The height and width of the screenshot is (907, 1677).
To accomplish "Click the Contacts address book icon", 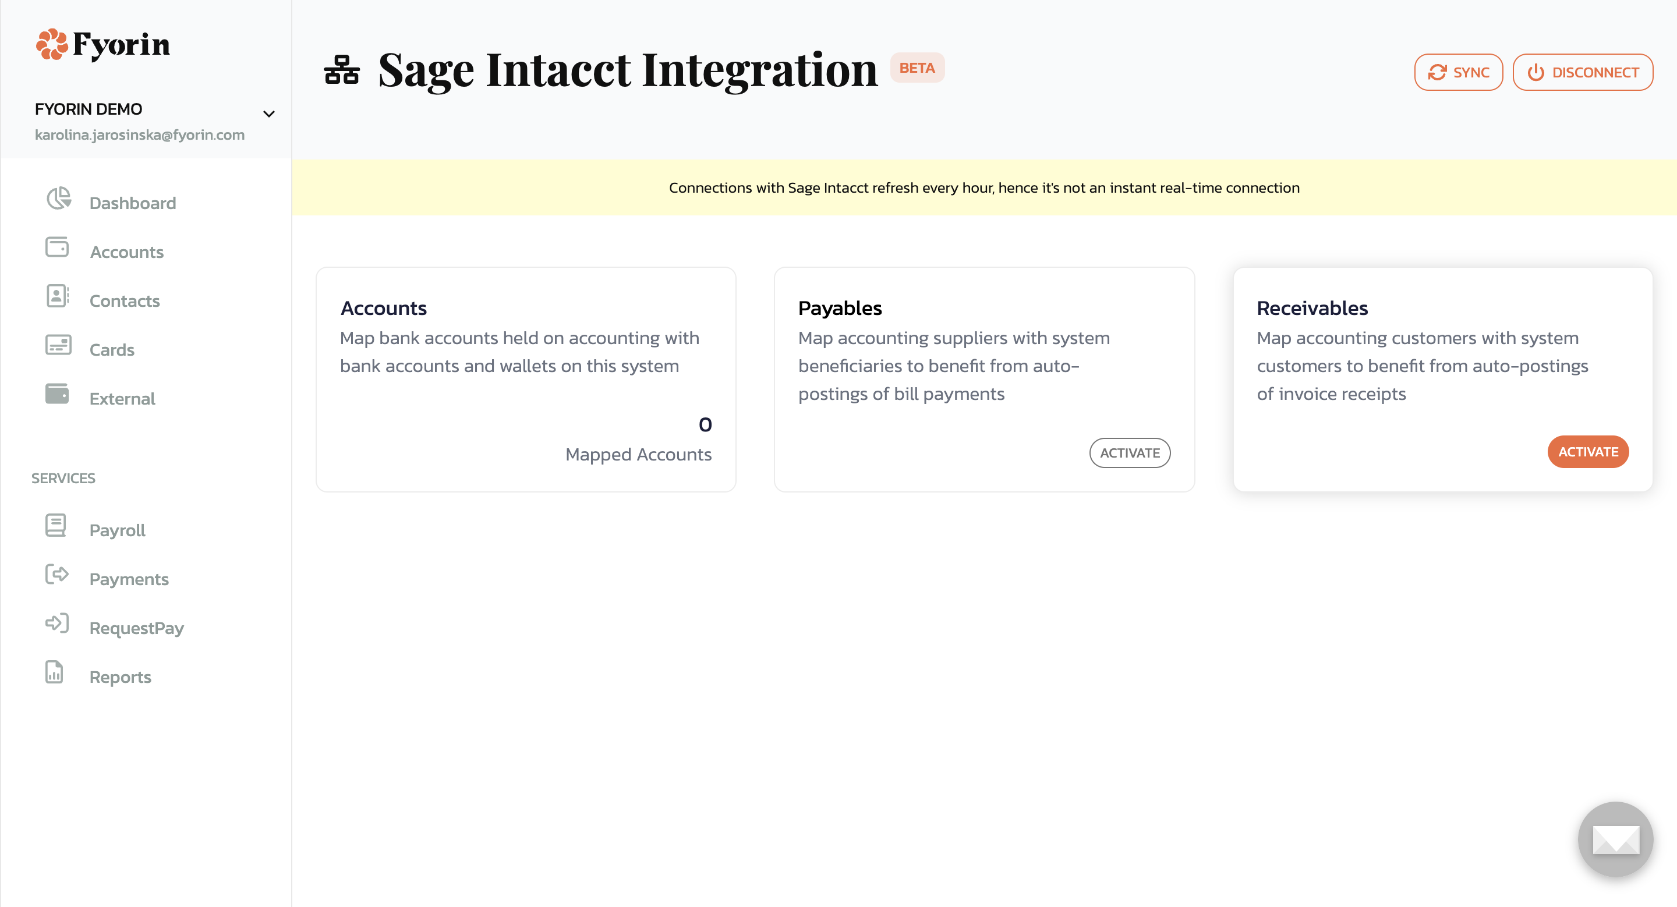I will [57, 296].
